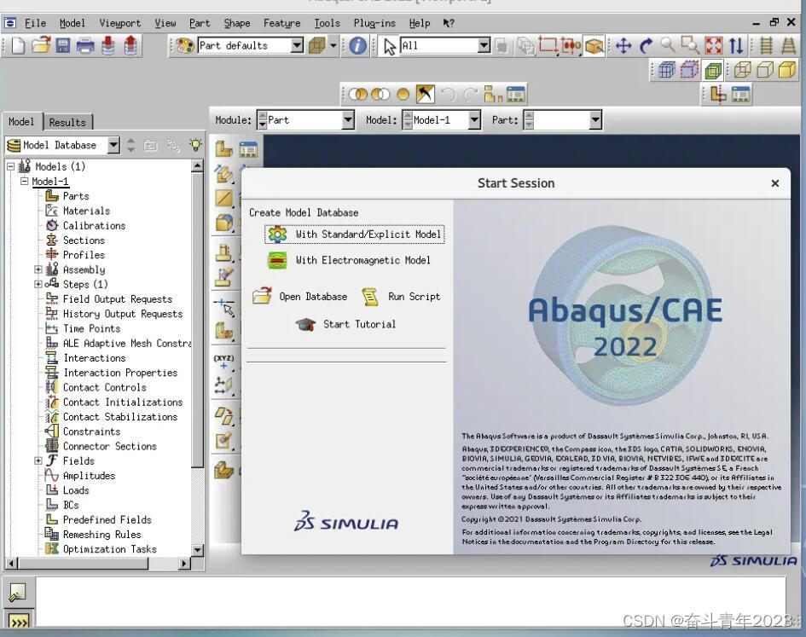Click the model tree horizontal scrollbar
Viewport: 806px width, 637px height.
[98, 564]
